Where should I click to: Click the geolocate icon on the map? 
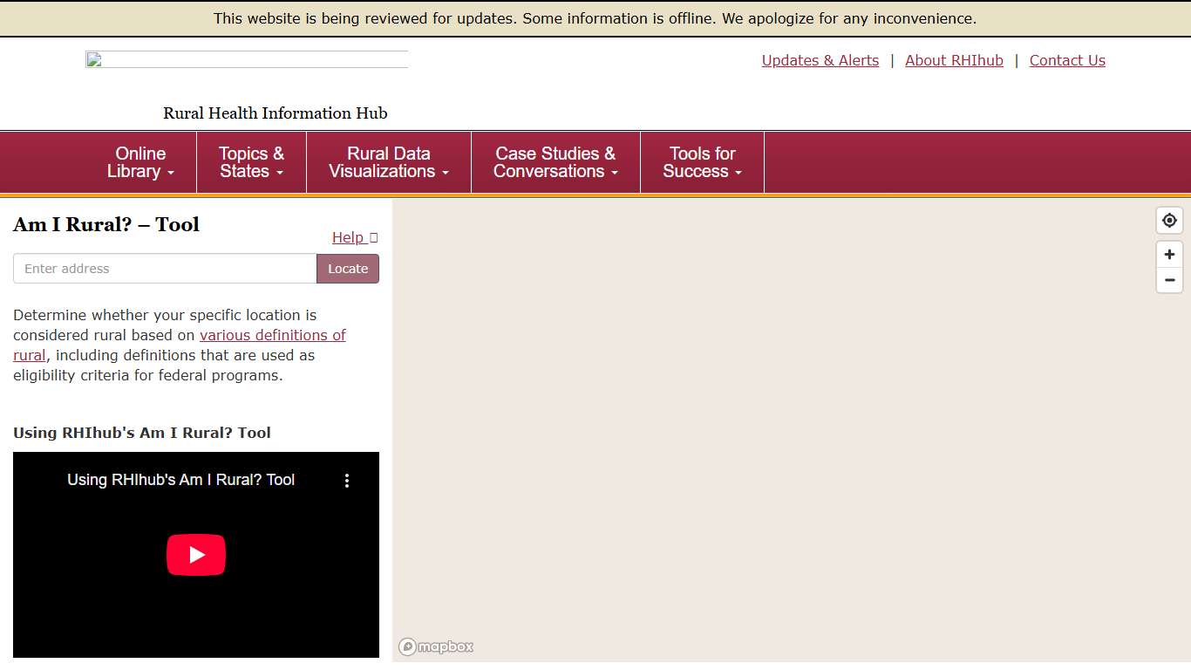[1169, 221]
